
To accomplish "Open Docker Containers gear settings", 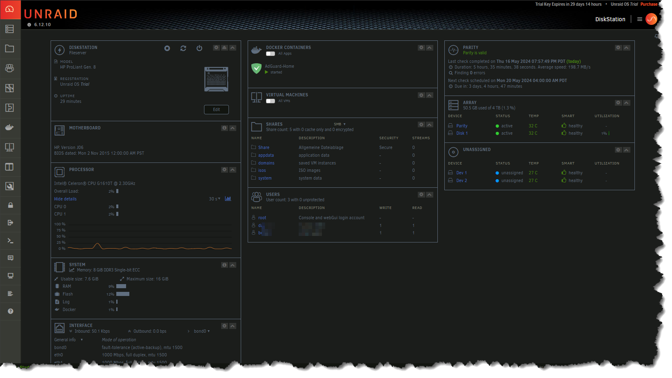I will [421, 48].
